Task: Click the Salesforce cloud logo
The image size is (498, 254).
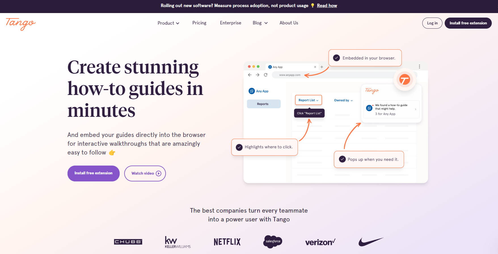Action: 273,242
